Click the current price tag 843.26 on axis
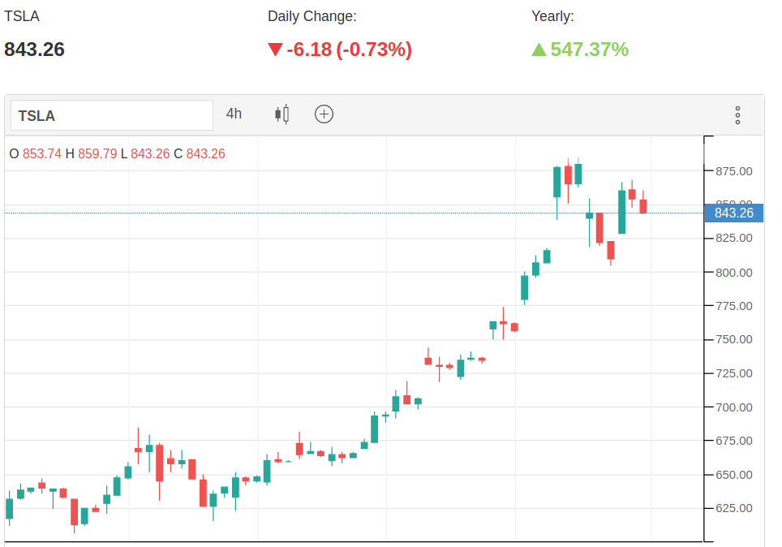This screenshot has width=782, height=547. coord(733,213)
